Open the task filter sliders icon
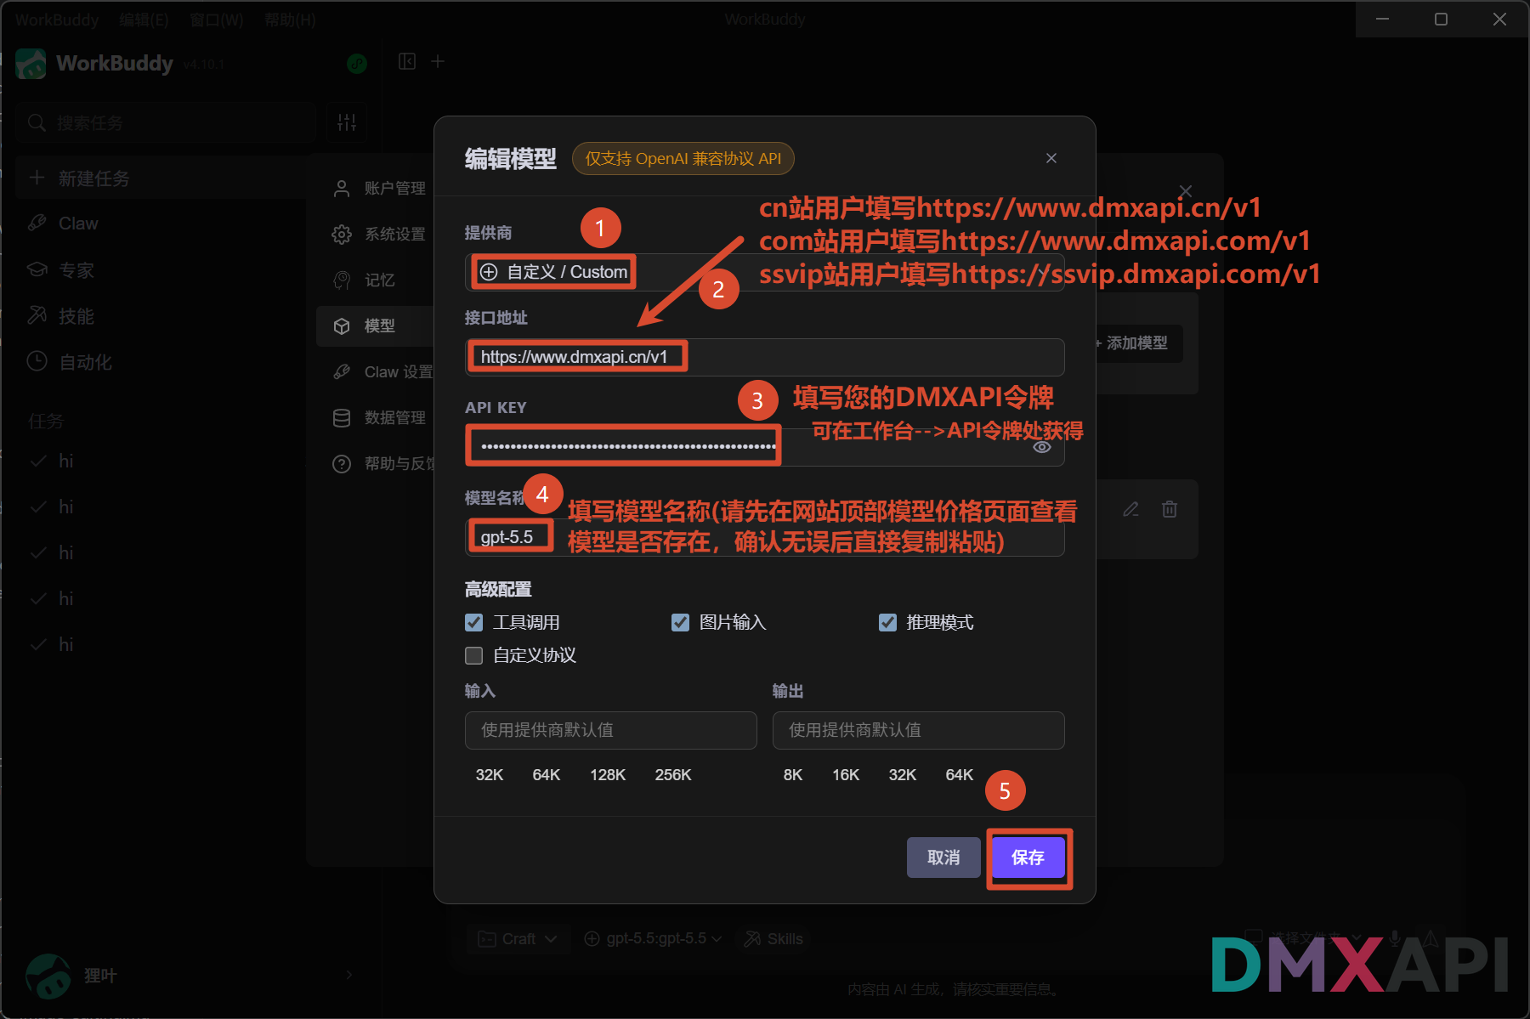Image resolution: width=1530 pixels, height=1019 pixels. (x=347, y=122)
